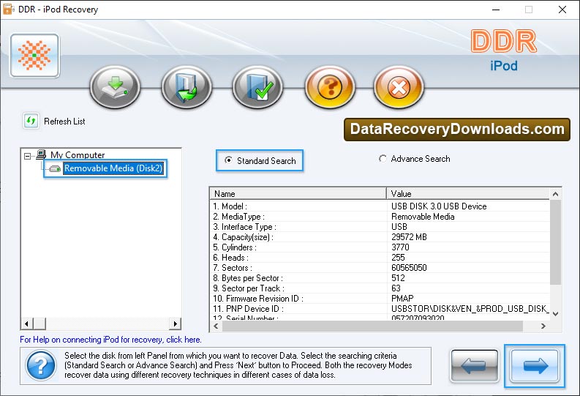Open help via orange question mark icon

point(330,87)
